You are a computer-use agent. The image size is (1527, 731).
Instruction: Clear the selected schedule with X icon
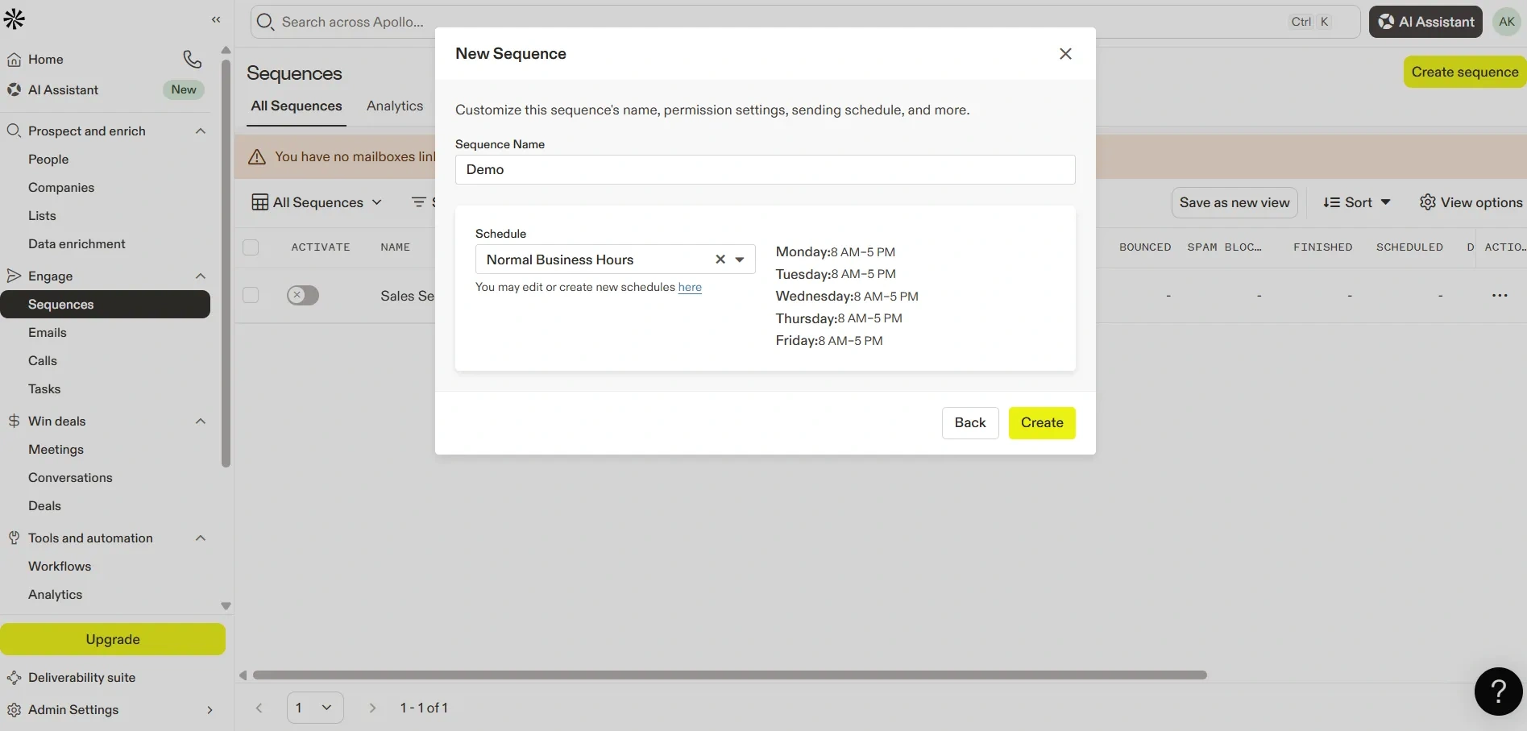(x=720, y=260)
